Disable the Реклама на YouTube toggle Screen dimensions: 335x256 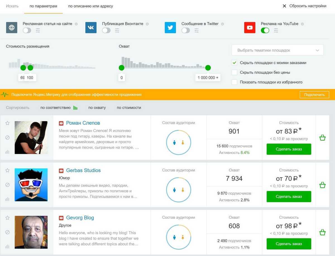click(265, 30)
